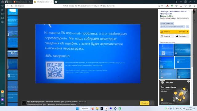The height and width of the screenshot is (111, 197).
Task: Expand more tags with the ellipsis chip
Action: pos(187,27)
